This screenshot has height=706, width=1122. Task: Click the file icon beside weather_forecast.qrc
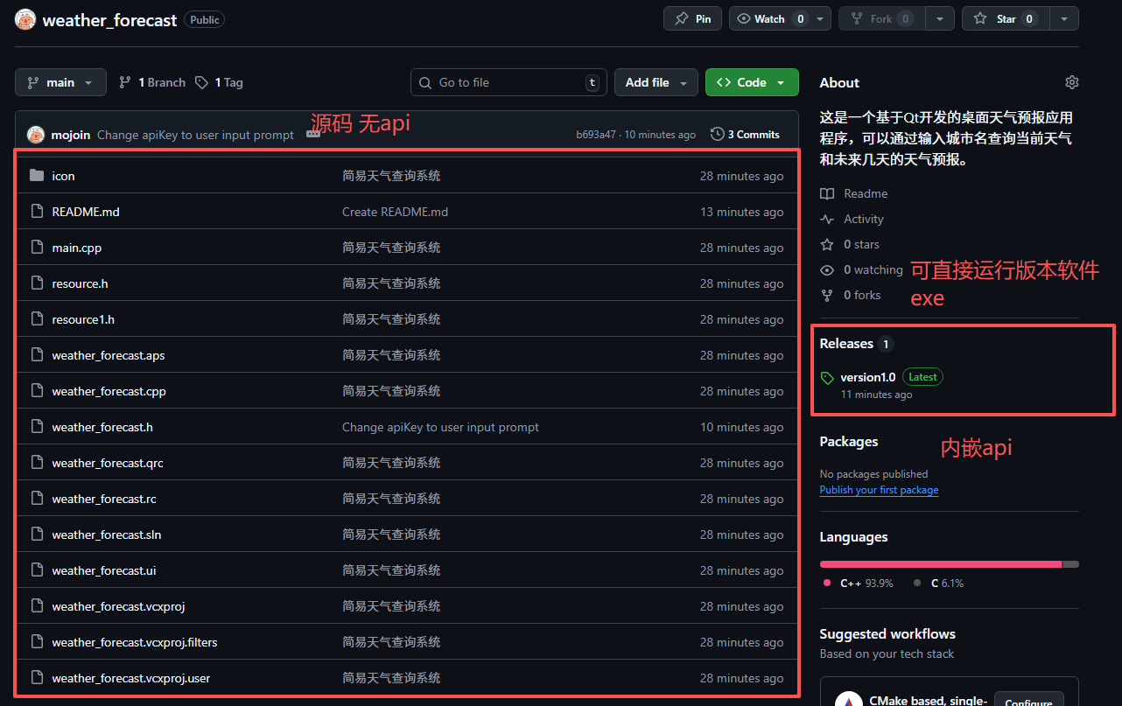37,463
